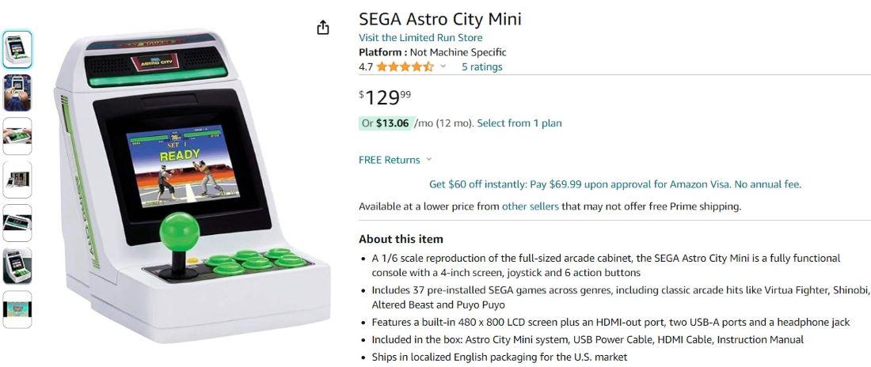871x367 pixels.
Task: Click the share icon above the product image
Action: (322, 28)
